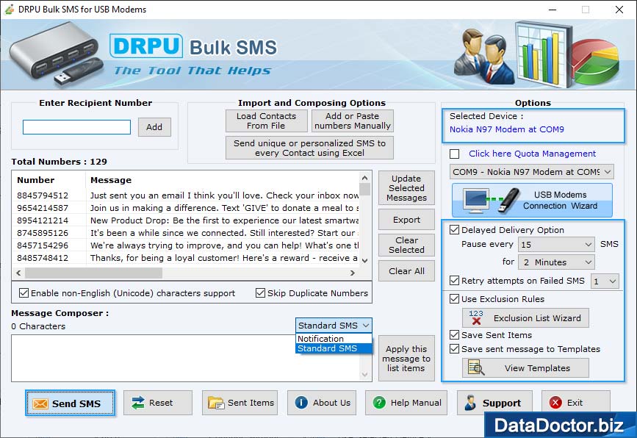This screenshot has width=637, height=438.
Task: Click the Help Manual question mark icon
Action: pyautogui.click(x=379, y=402)
